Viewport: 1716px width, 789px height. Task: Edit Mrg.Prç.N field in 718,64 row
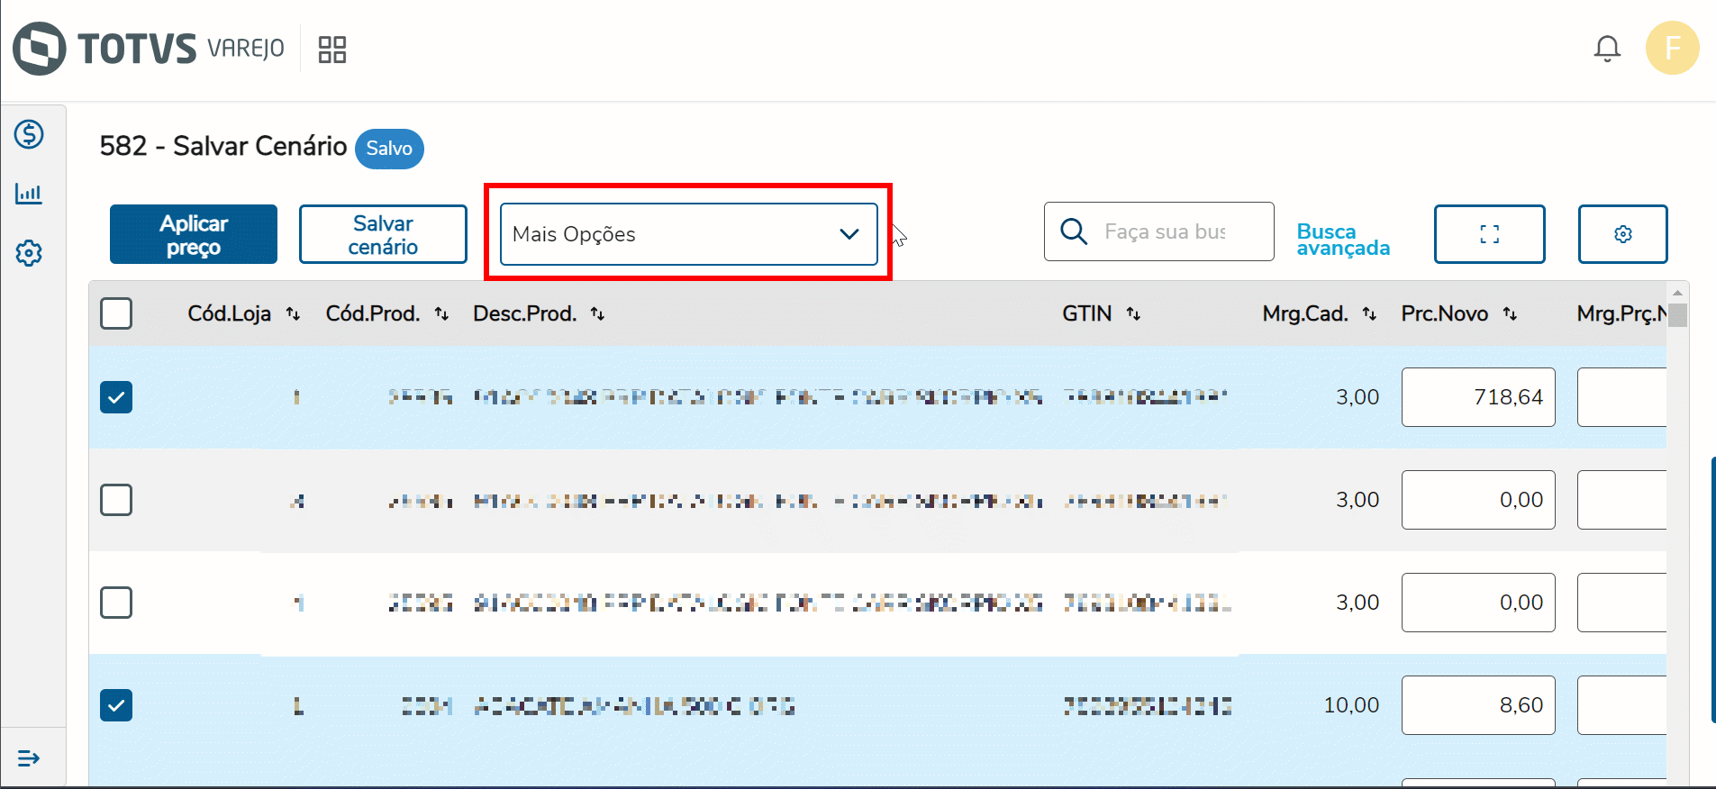(x=1621, y=397)
